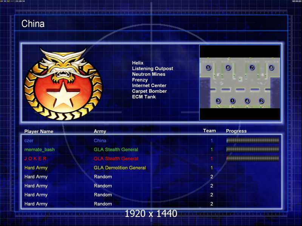Click the 'Team' column header
Screen dimensions: 302x226
(x=210, y=131)
